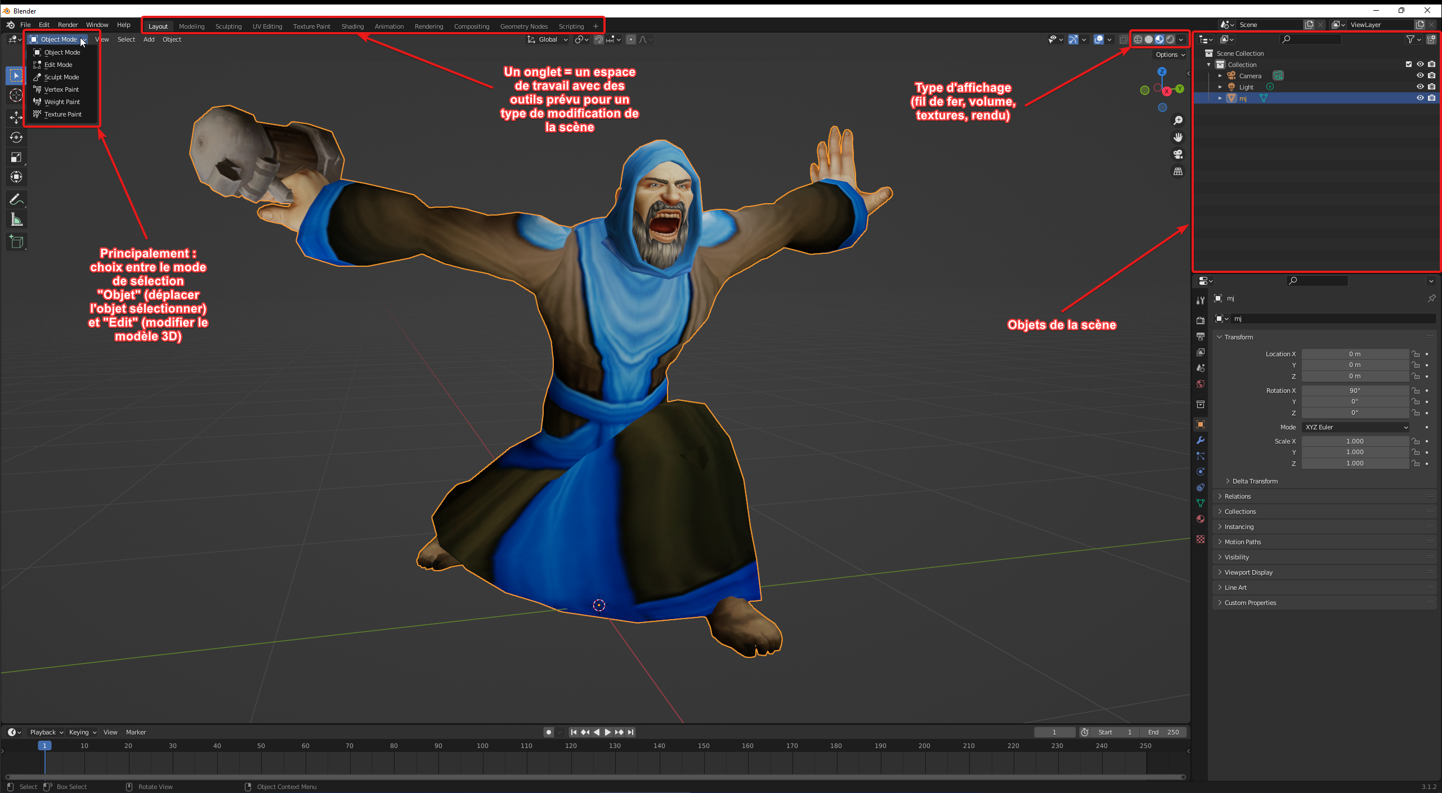Click the End frame 250 field
Image resolution: width=1442 pixels, height=793 pixels.
[1164, 732]
